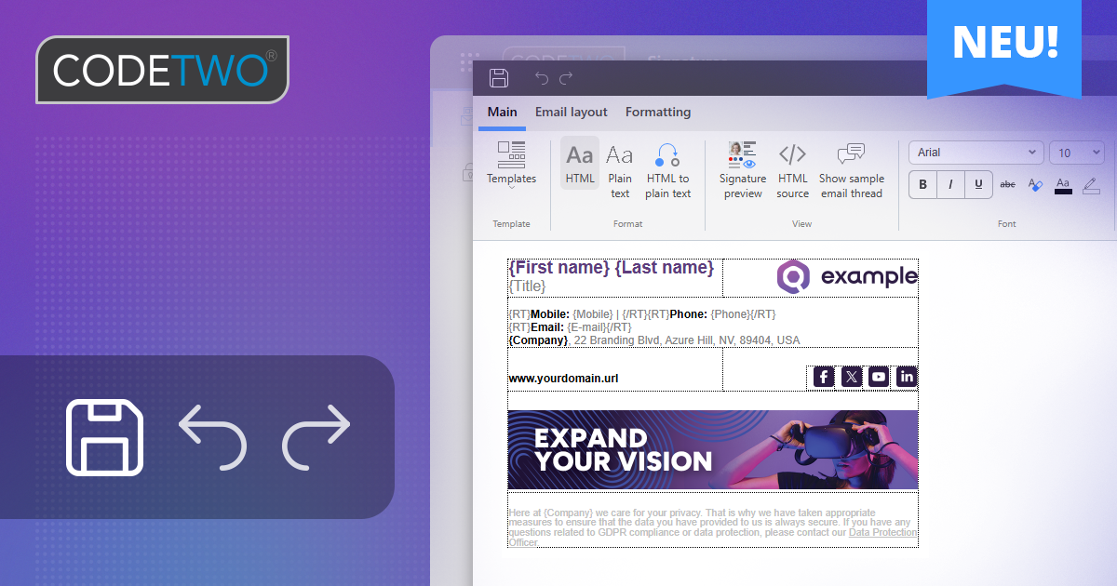This screenshot has width=1117, height=586.
Task: Click the {First name} {Last name} placeholder
Action: pos(612,268)
